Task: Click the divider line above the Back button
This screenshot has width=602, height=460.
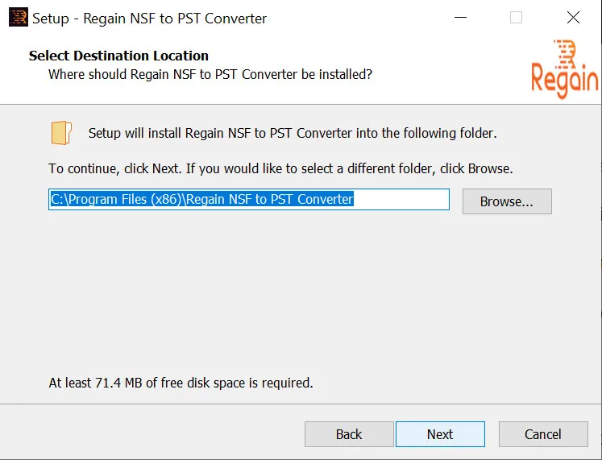Action: pyautogui.click(x=301, y=404)
